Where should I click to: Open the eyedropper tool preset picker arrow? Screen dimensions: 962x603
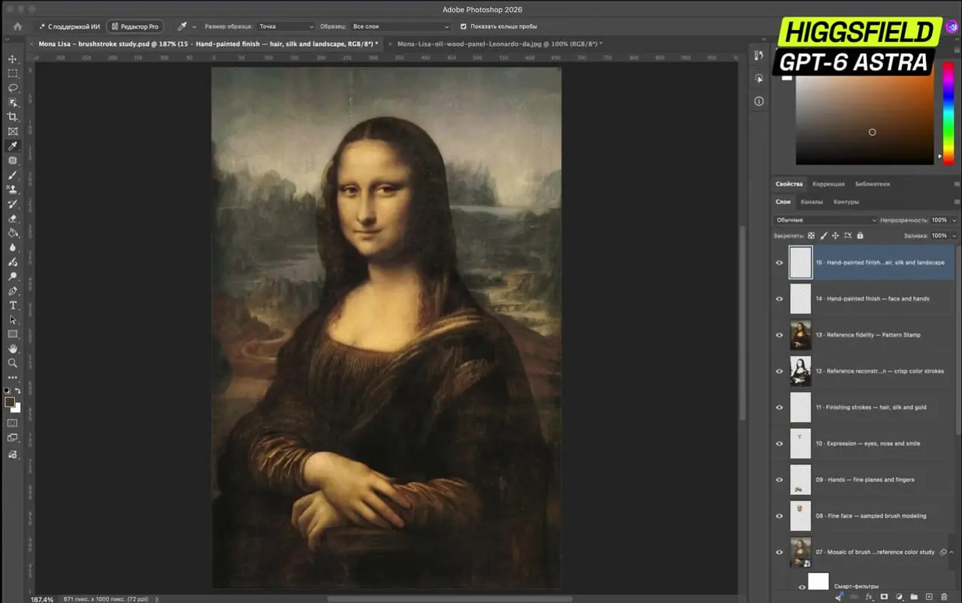click(194, 26)
